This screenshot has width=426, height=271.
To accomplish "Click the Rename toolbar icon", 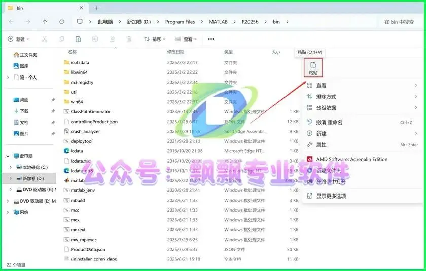I will [95, 40].
